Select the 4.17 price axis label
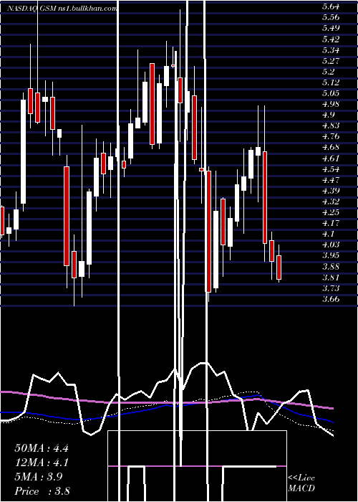Screen dimensions: 358x502 [x=331, y=223]
